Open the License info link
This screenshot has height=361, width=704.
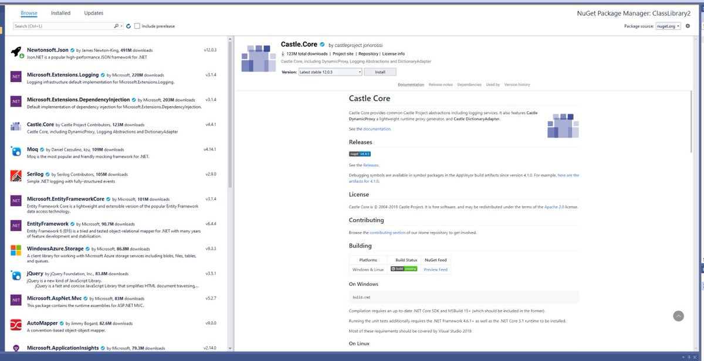click(394, 54)
